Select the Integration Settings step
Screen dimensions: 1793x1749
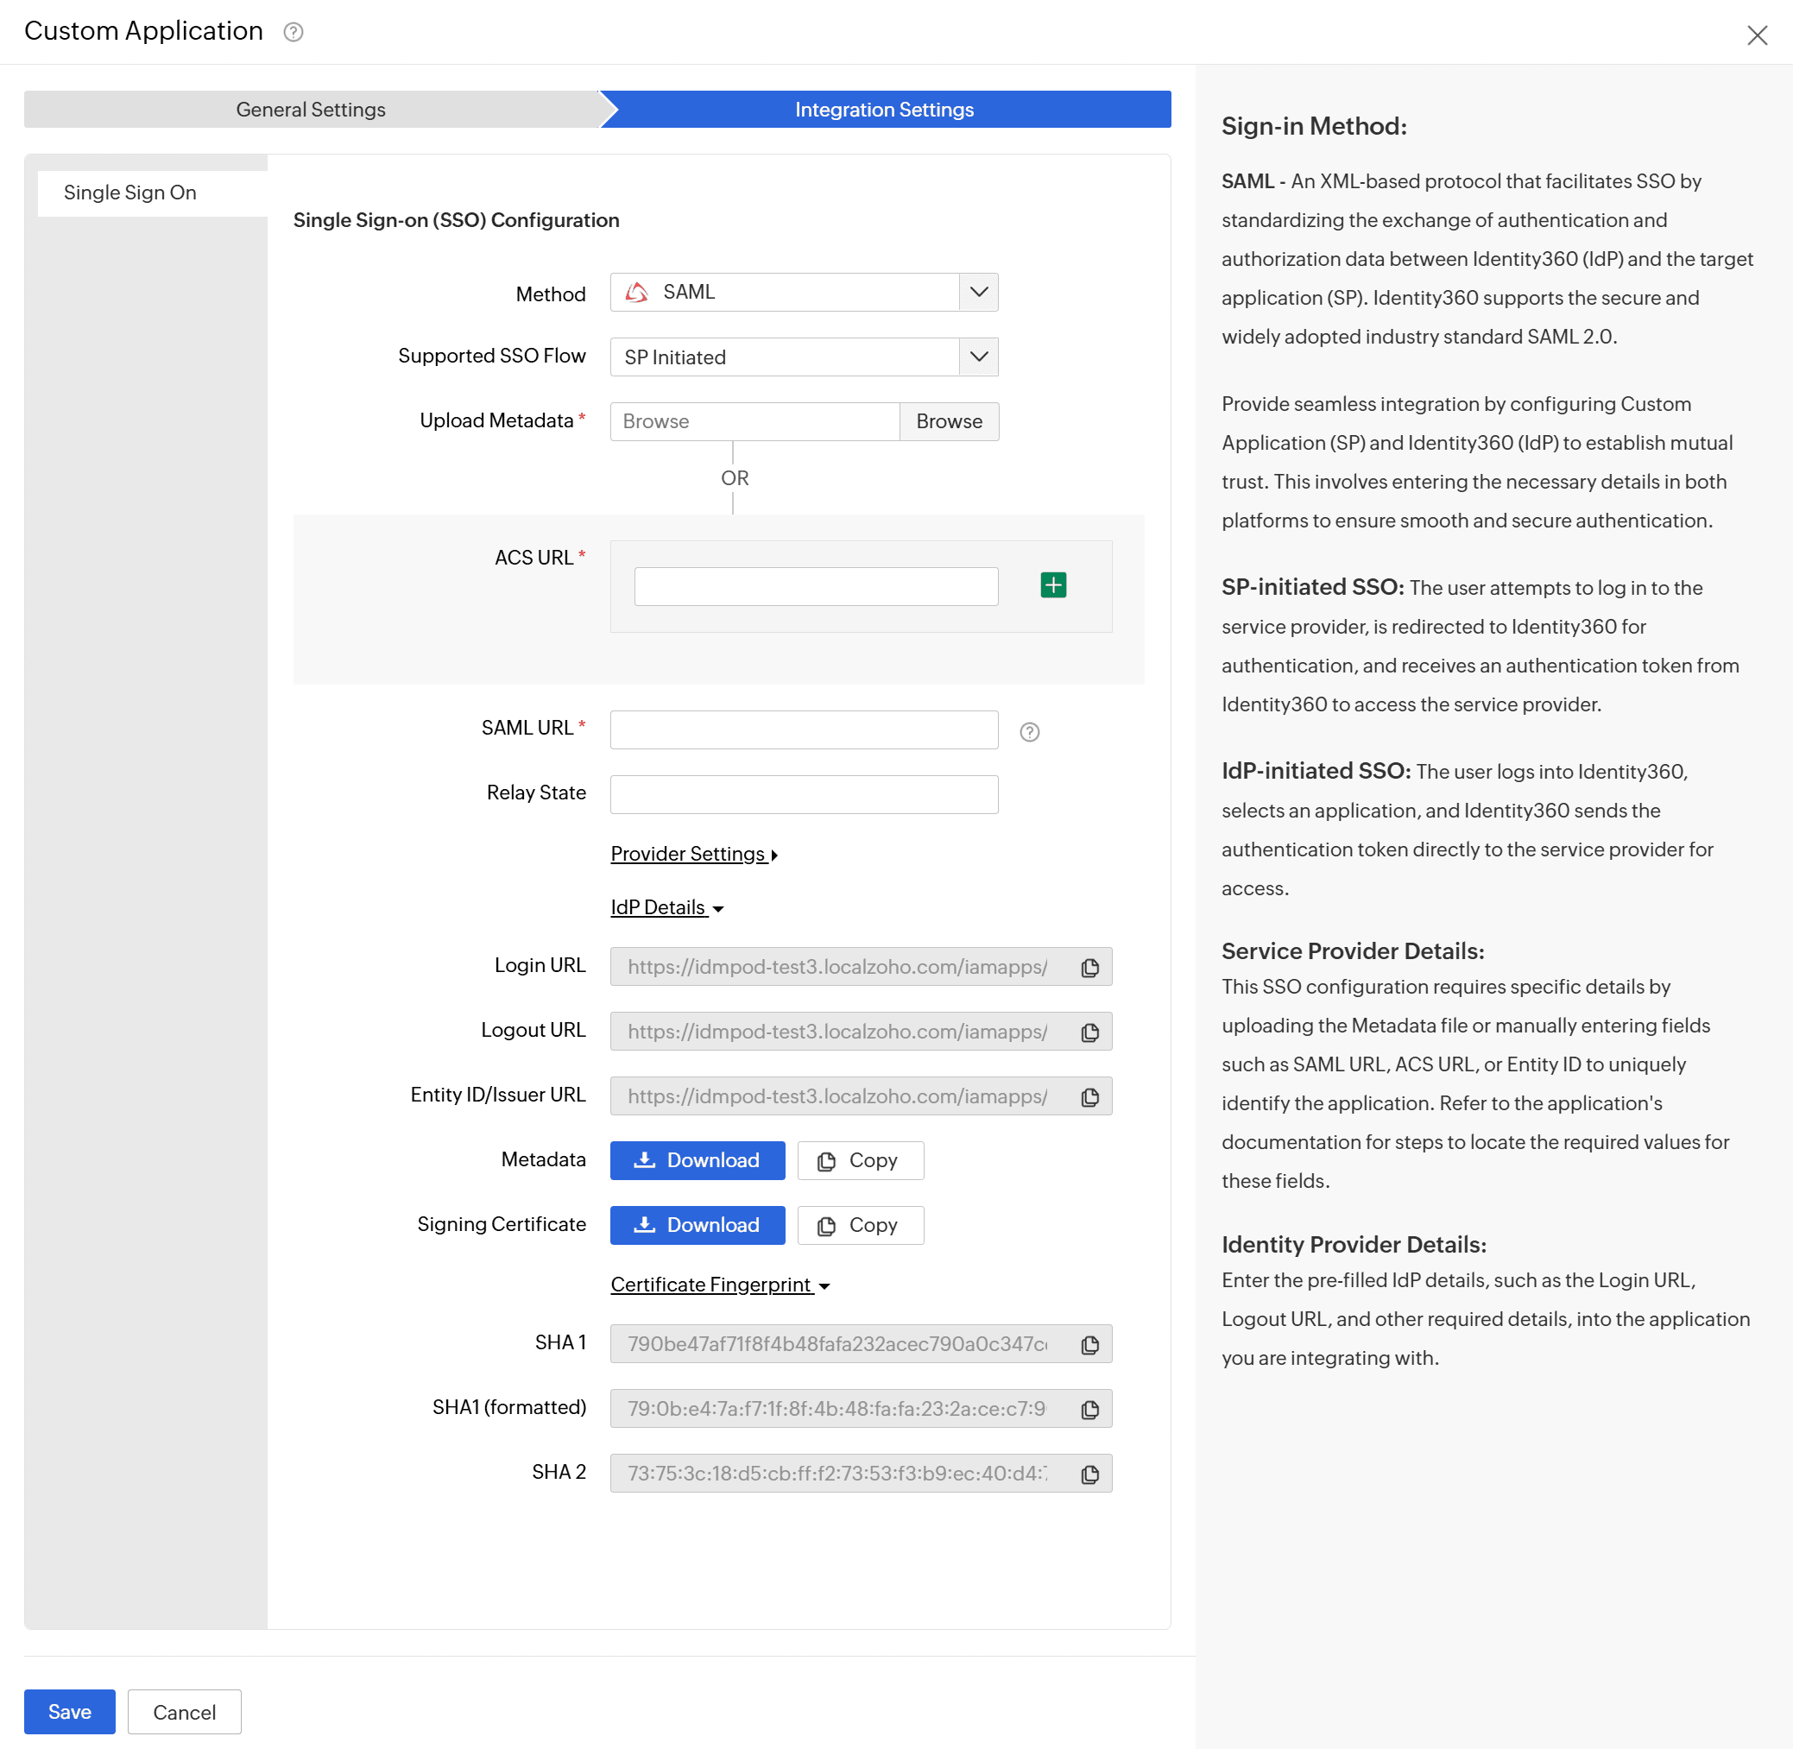coord(885,110)
